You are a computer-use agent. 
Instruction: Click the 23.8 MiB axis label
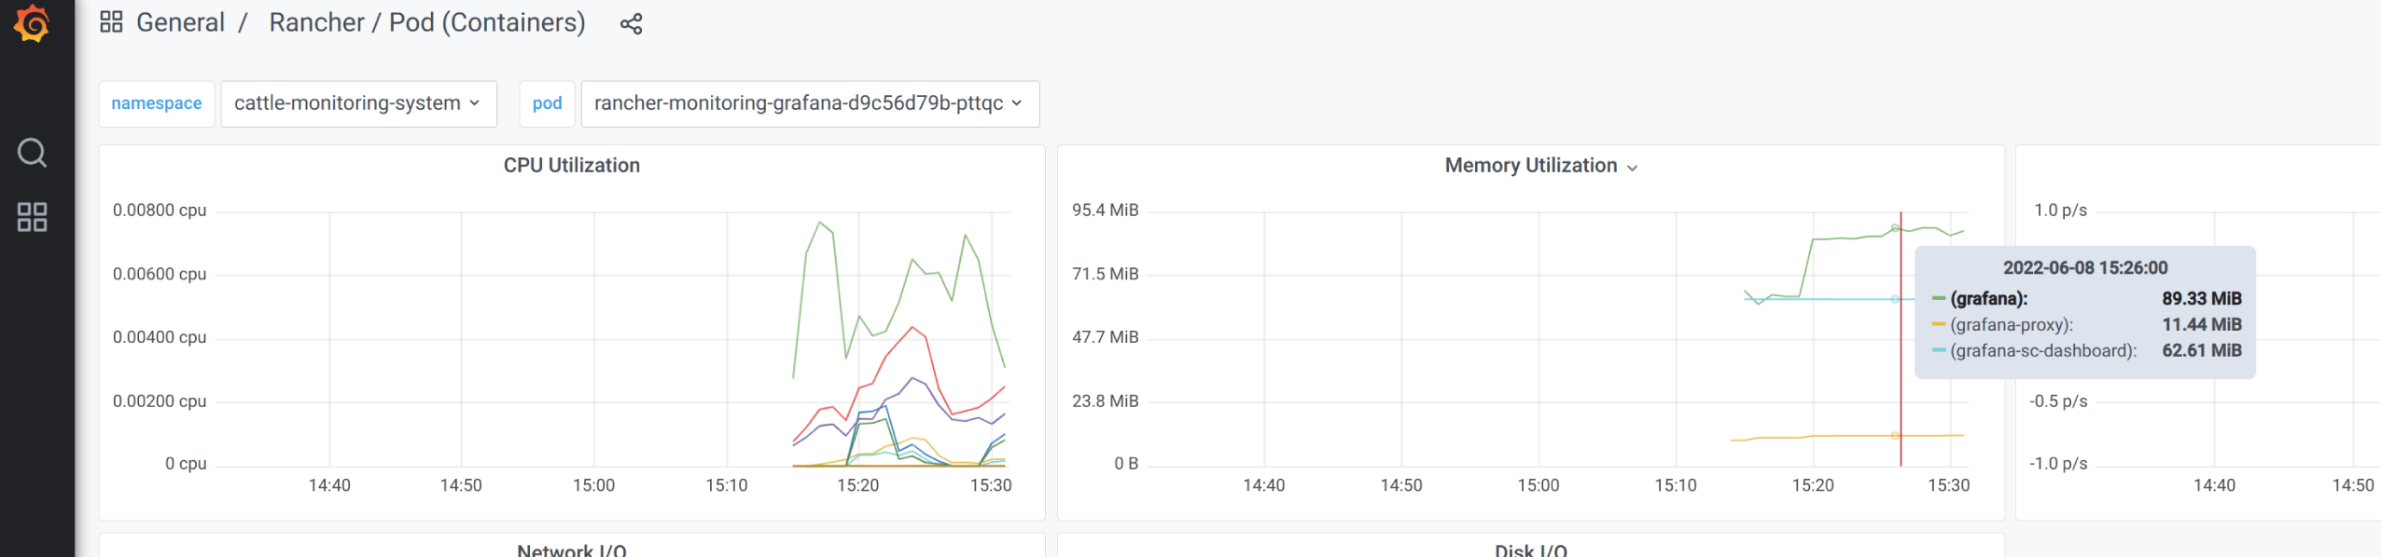click(x=1105, y=401)
